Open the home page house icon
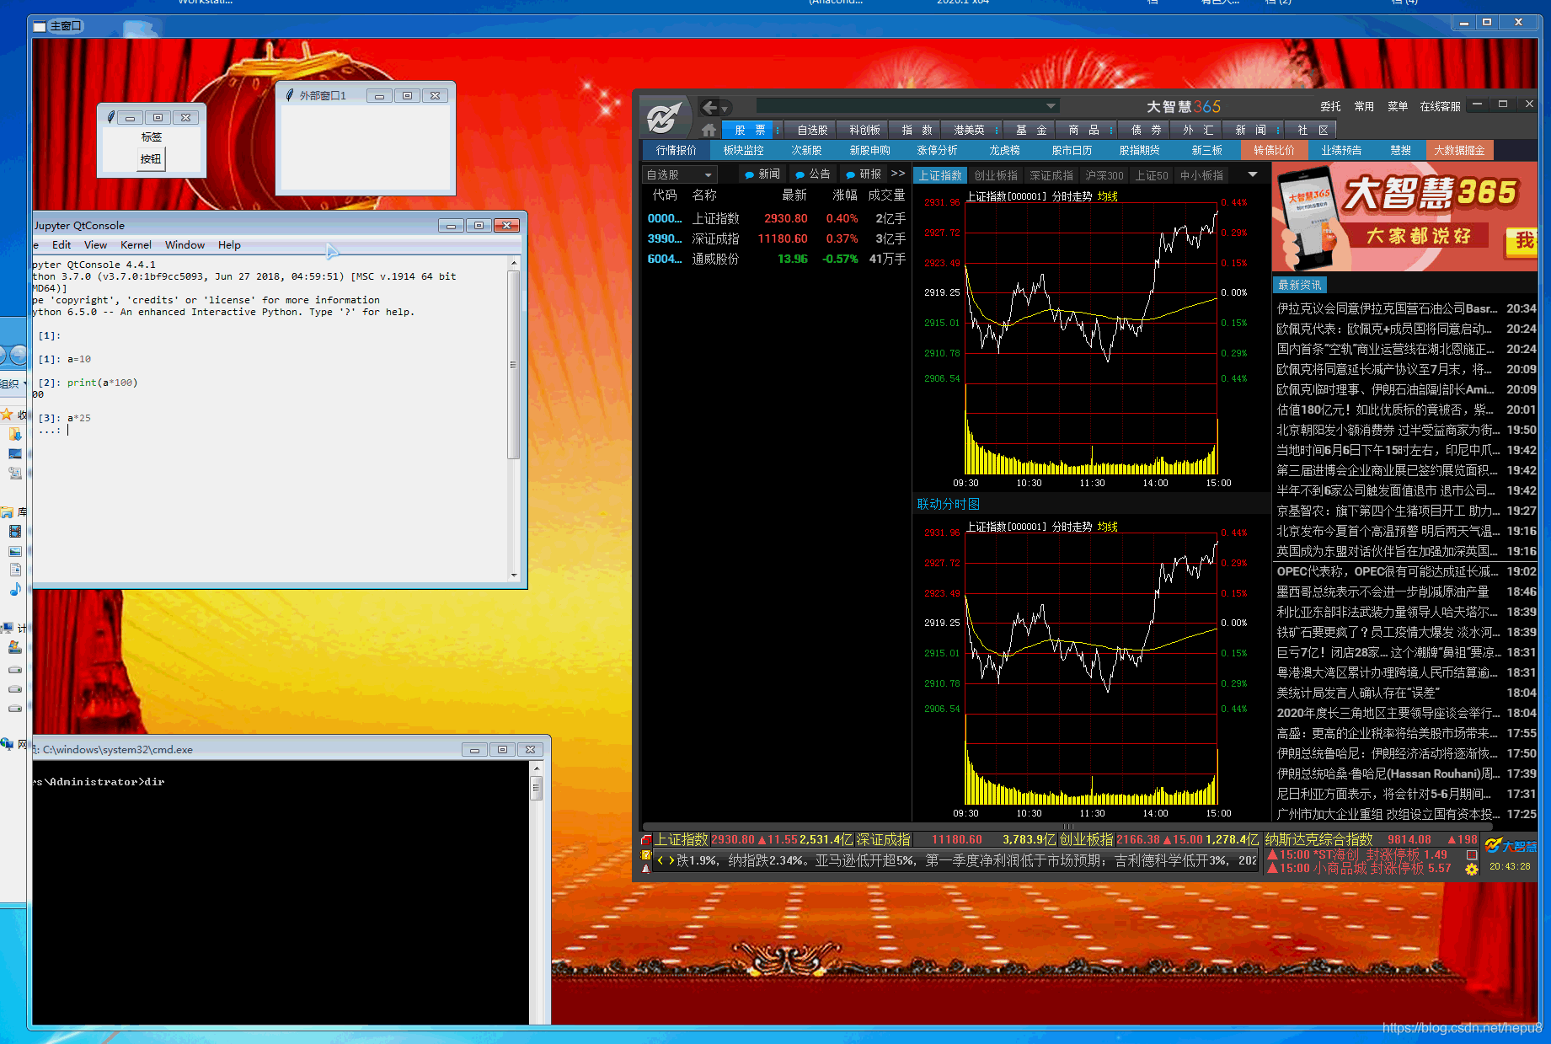This screenshot has height=1044, width=1551. pos(709,130)
